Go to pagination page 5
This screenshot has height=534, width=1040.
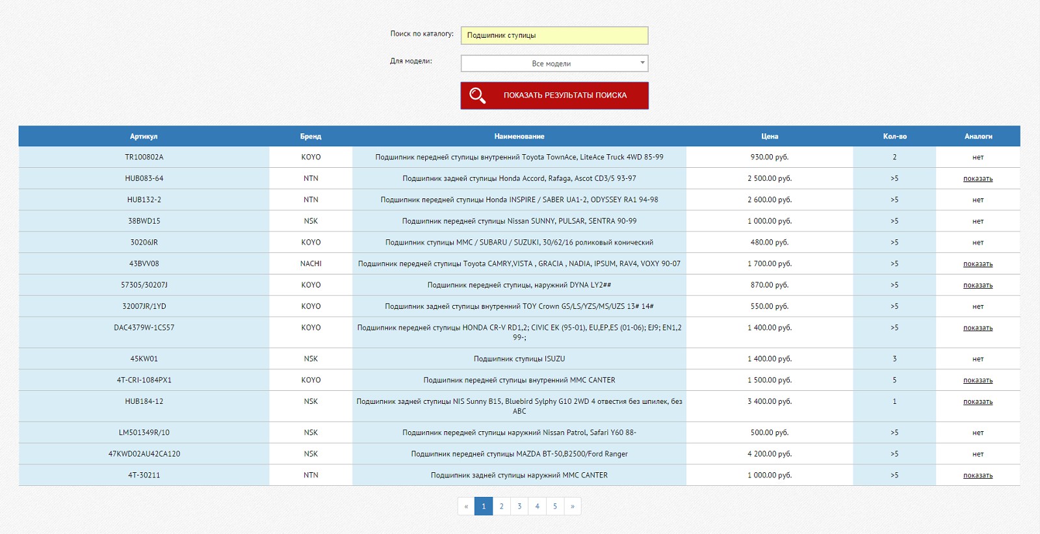(555, 506)
